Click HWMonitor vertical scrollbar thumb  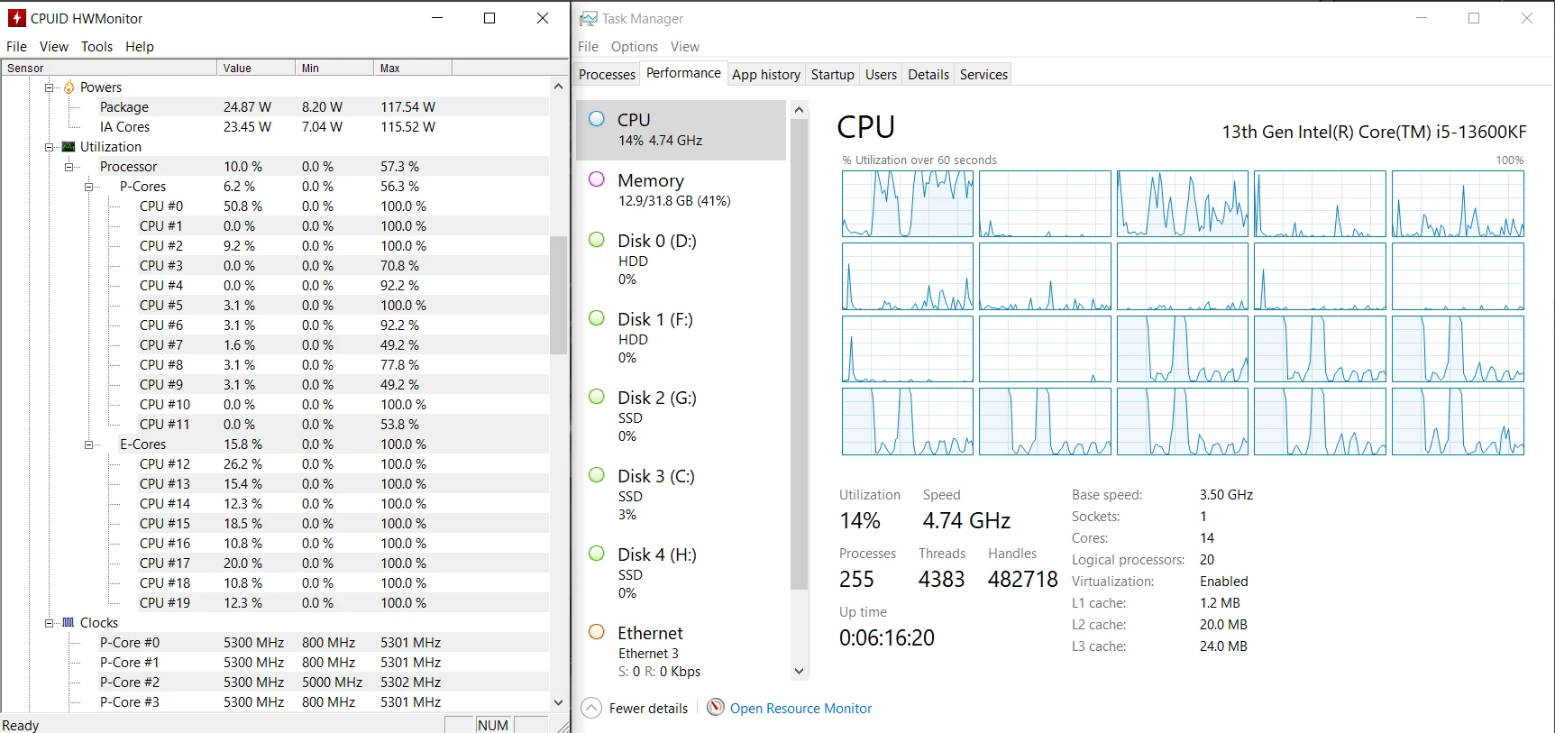[558, 295]
